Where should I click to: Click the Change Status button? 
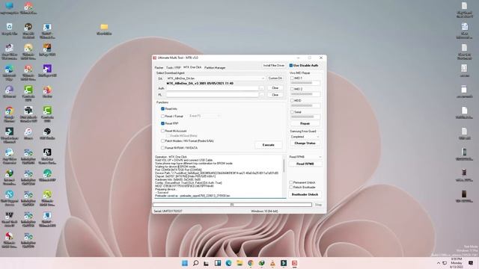tap(305, 143)
